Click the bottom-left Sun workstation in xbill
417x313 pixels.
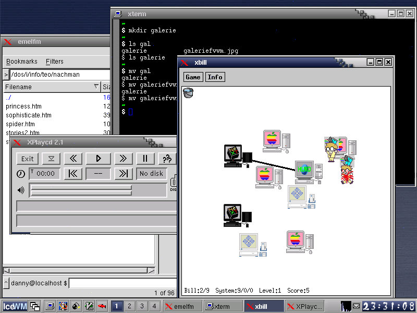click(x=253, y=245)
